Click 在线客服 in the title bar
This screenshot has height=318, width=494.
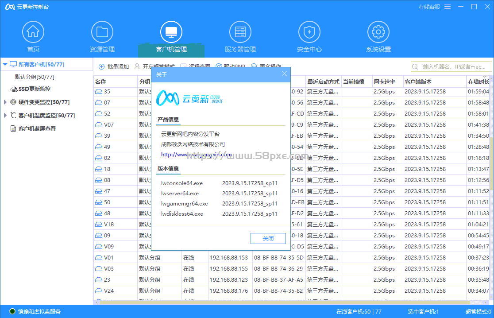[x=429, y=7]
